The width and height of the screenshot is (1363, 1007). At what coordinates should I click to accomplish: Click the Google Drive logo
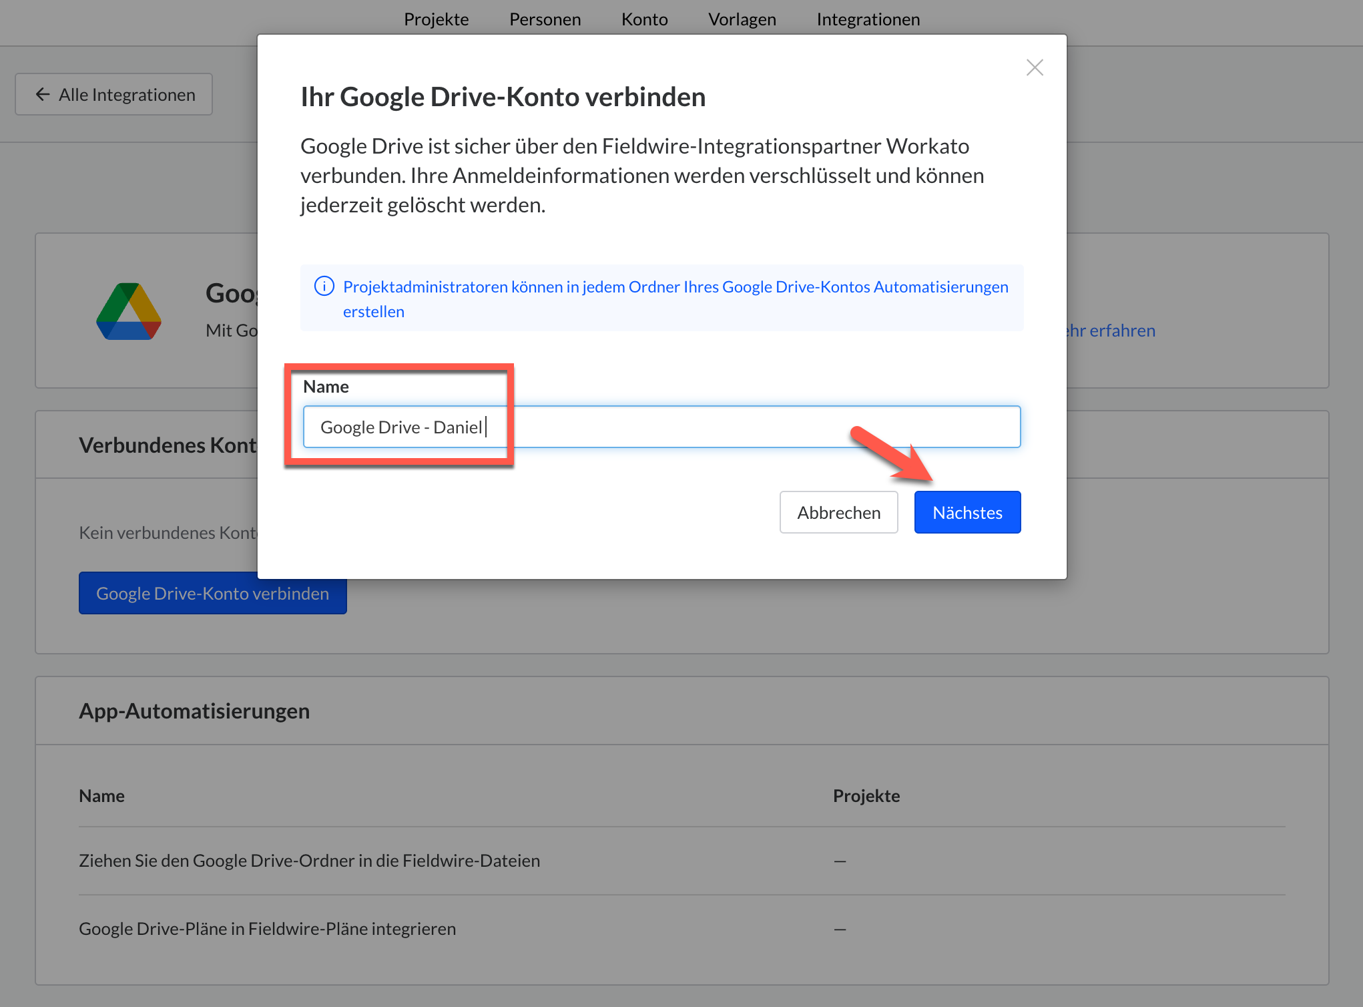coord(129,311)
